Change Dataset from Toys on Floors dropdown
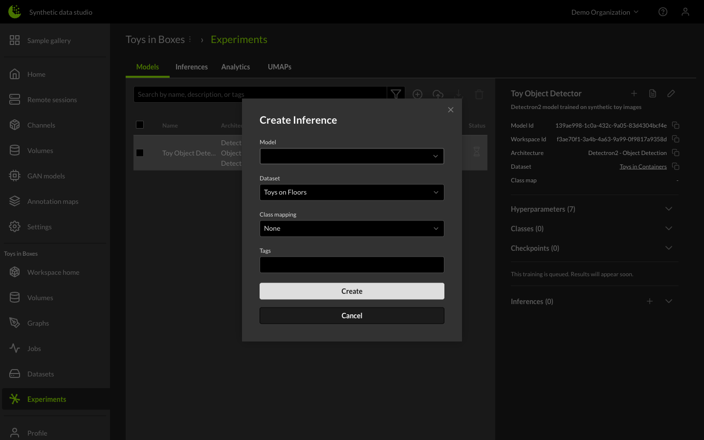The image size is (704, 440). pos(352,192)
